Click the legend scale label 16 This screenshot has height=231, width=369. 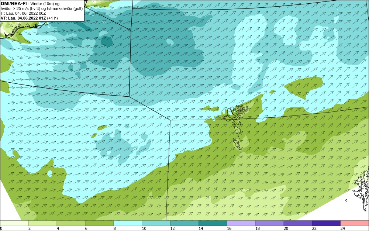(x=229, y=228)
